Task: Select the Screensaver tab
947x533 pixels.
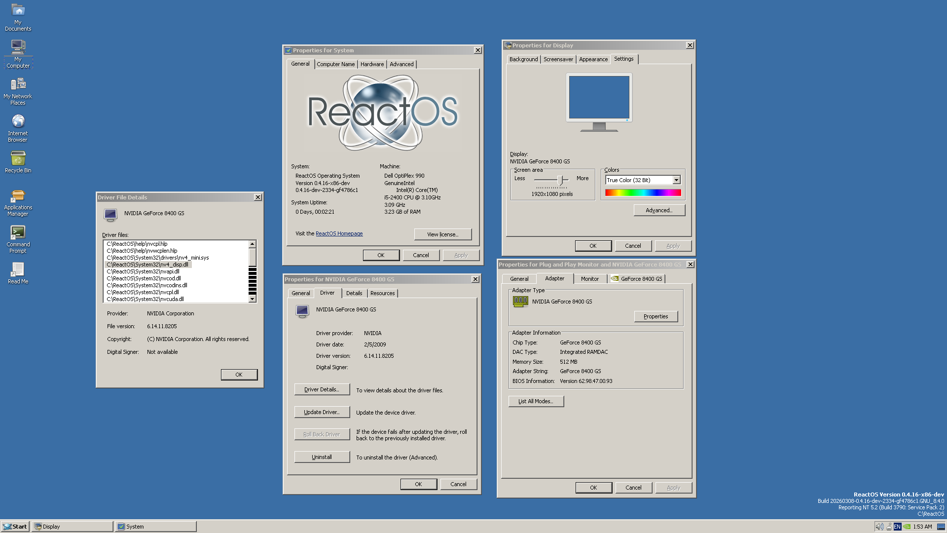Action: 558,59
